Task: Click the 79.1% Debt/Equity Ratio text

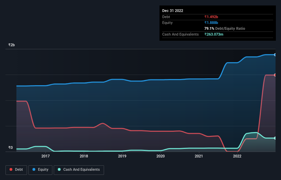Action: [225, 28]
